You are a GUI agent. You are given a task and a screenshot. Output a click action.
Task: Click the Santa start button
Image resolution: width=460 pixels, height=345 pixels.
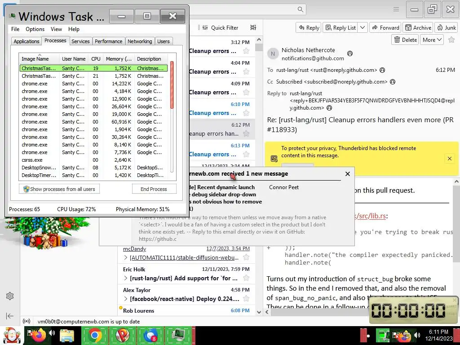(x=11, y=335)
